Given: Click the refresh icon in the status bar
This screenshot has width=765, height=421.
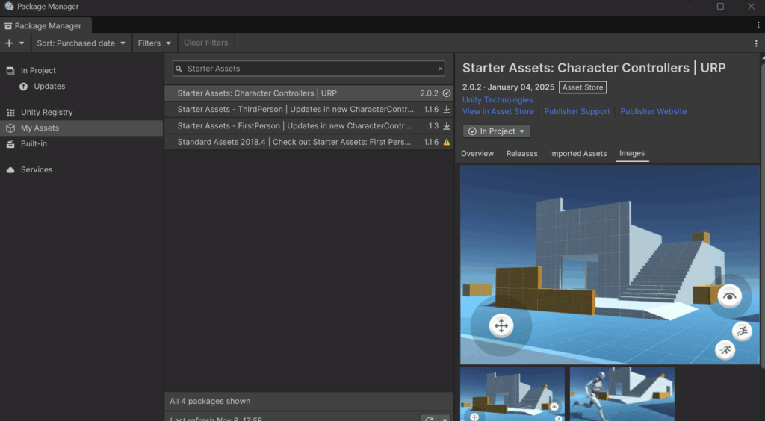Looking at the screenshot, I should [429, 420].
